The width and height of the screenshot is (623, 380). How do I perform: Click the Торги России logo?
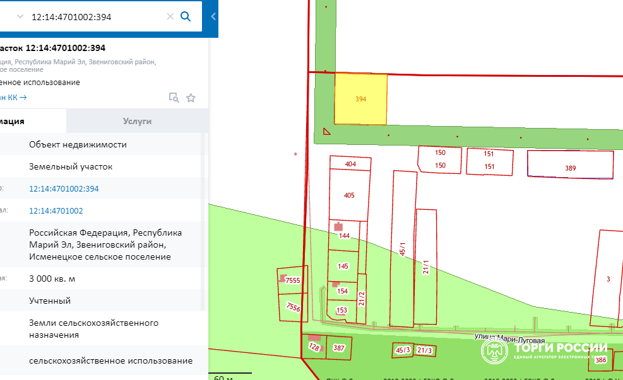tap(543, 352)
